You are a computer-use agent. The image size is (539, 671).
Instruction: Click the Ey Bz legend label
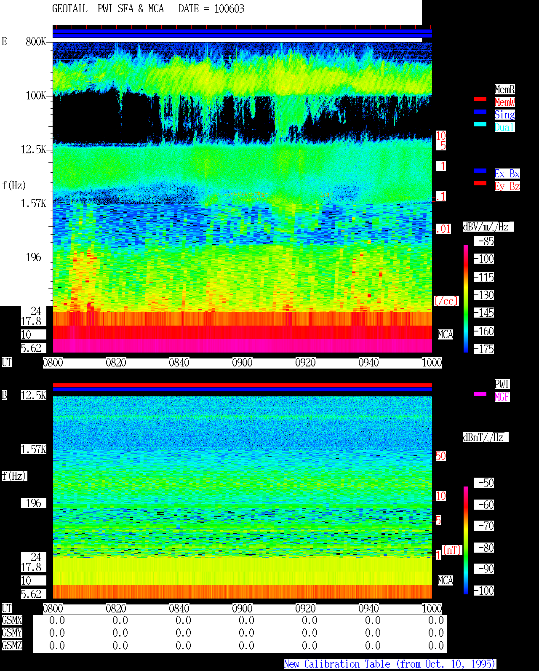tap(507, 186)
